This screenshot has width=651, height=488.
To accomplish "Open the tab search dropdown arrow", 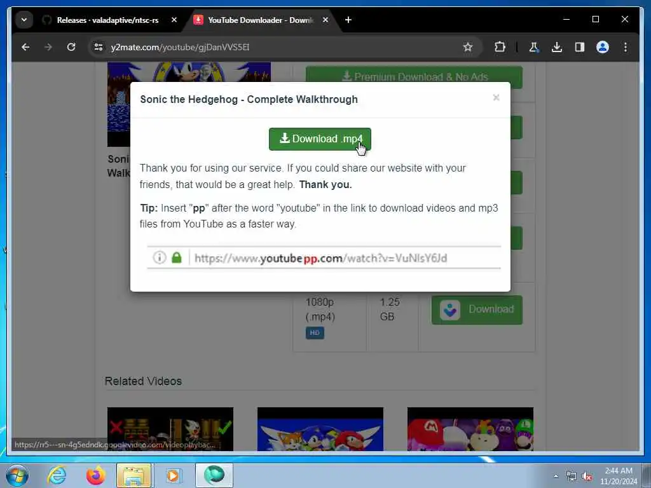I will click(24, 20).
